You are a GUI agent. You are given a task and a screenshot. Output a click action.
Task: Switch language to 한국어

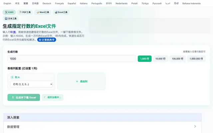click(x=109, y=3)
